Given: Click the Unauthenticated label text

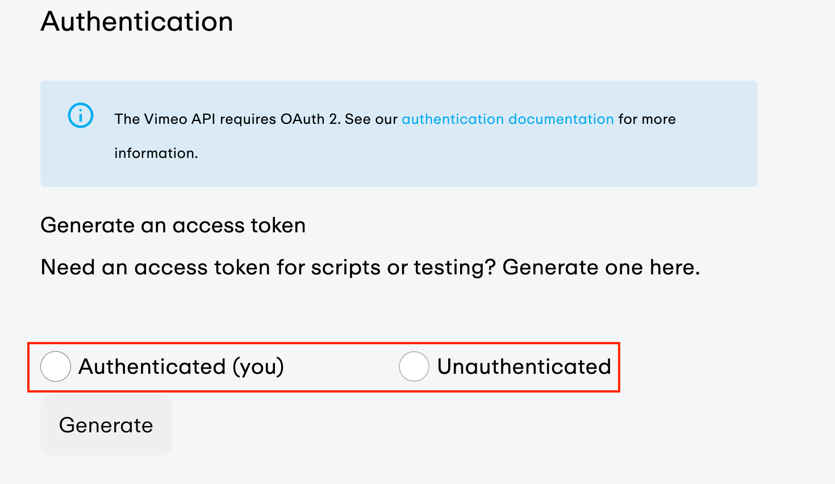Looking at the screenshot, I should click(x=523, y=367).
